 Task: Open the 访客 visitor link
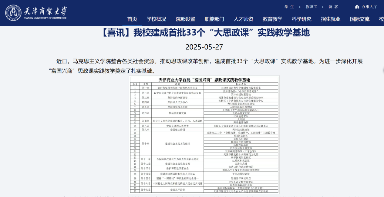coord(333,7)
